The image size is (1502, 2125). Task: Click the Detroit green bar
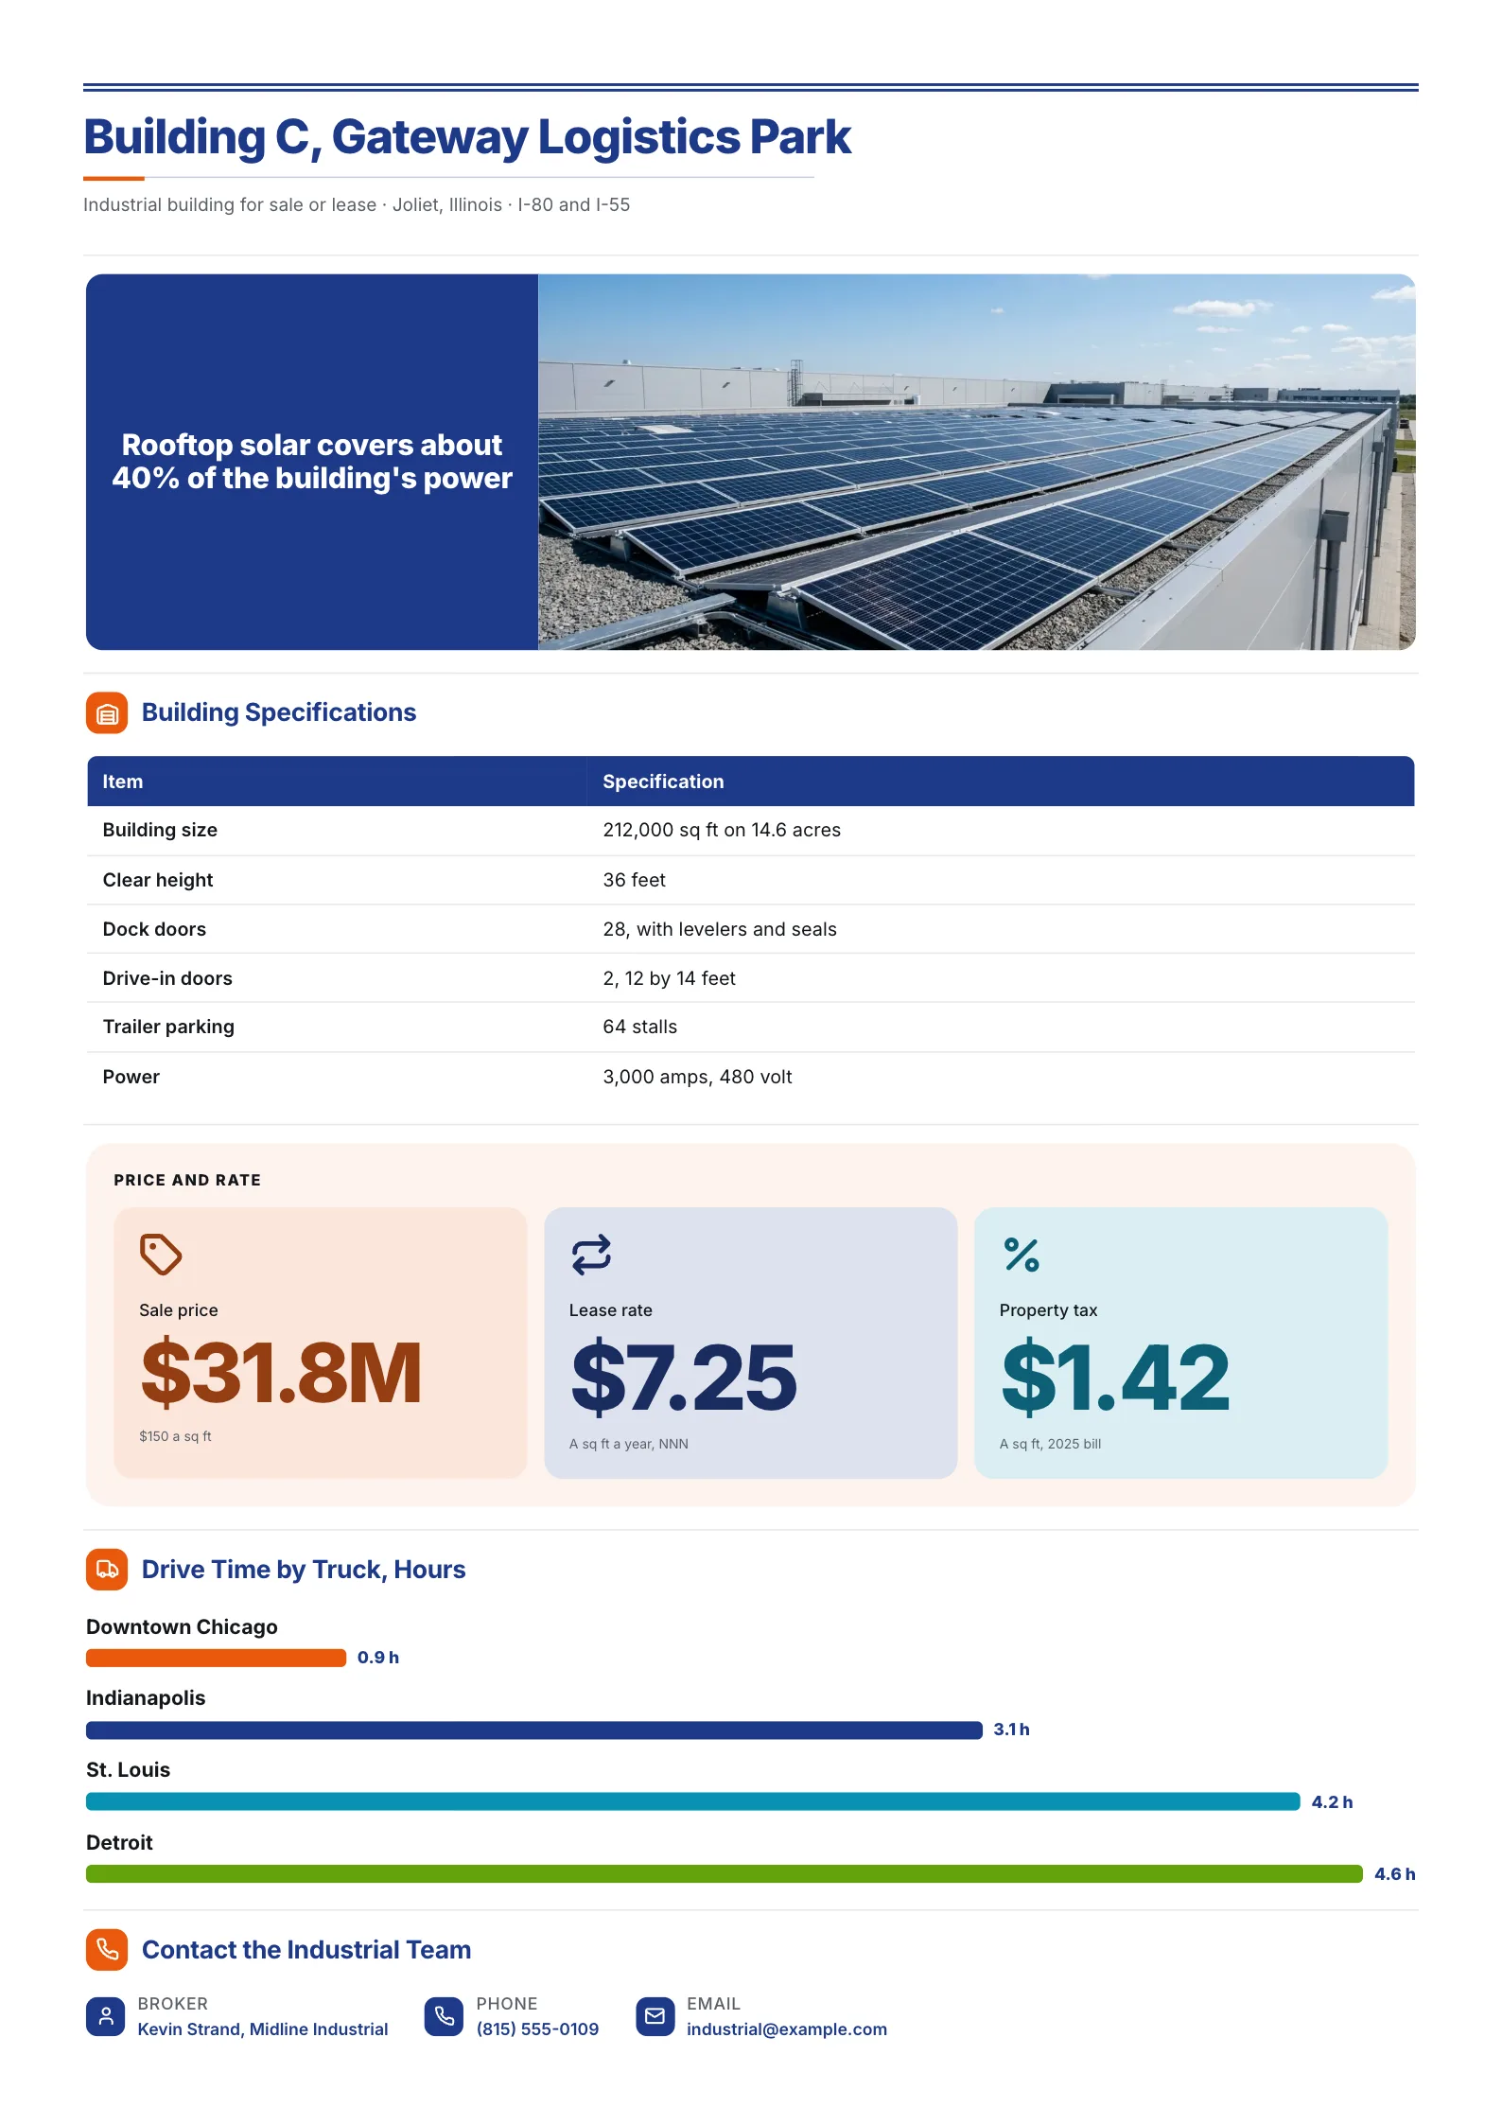pyautogui.click(x=725, y=1873)
